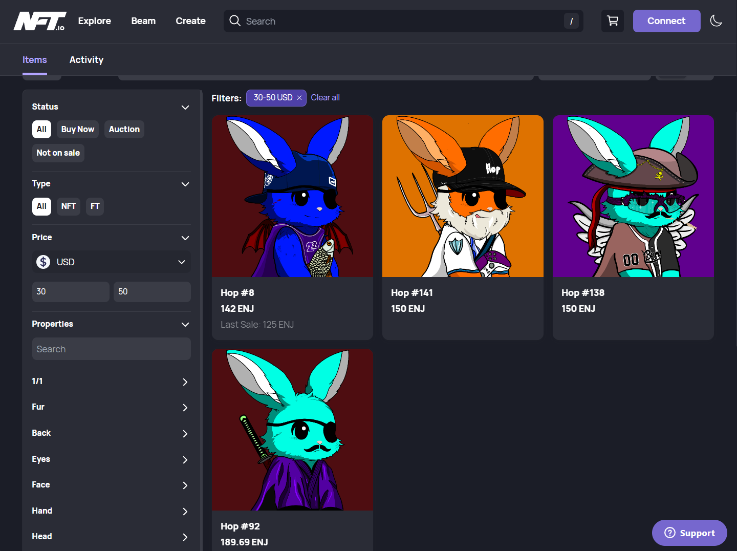Viewport: 737px width, 551px height.
Task: Edit the maximum price field 50
Action: click(152, 292)
